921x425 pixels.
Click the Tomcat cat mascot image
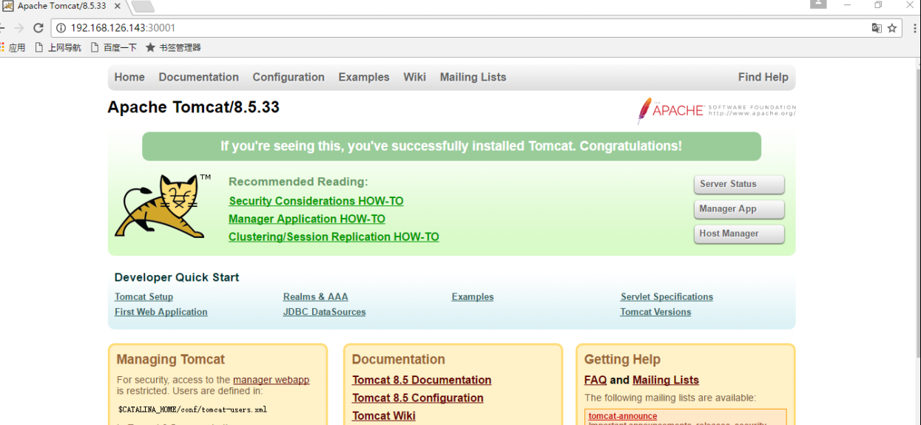(163, 206)
